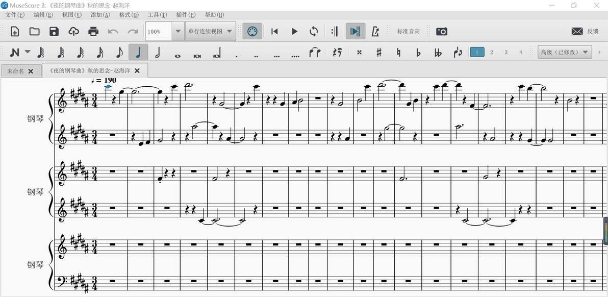Select voice 1
Image resolution: width=608 pixels, height=297 pixels.
(477, 52)
